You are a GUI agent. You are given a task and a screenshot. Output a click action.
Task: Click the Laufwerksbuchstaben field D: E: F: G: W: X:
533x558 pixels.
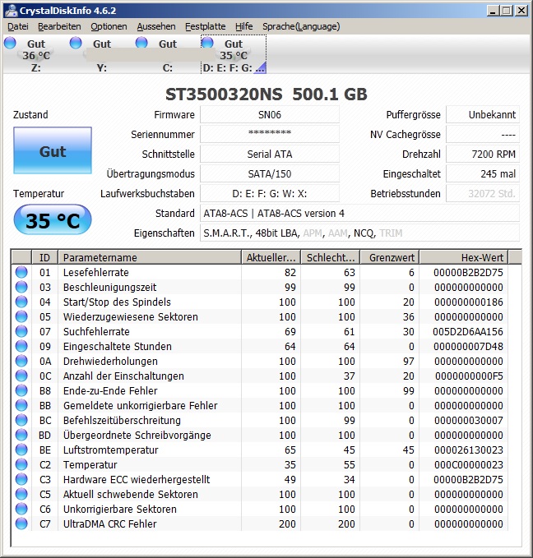tap(270, 194)
